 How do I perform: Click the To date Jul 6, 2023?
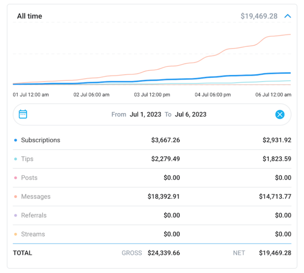point(190,114)
